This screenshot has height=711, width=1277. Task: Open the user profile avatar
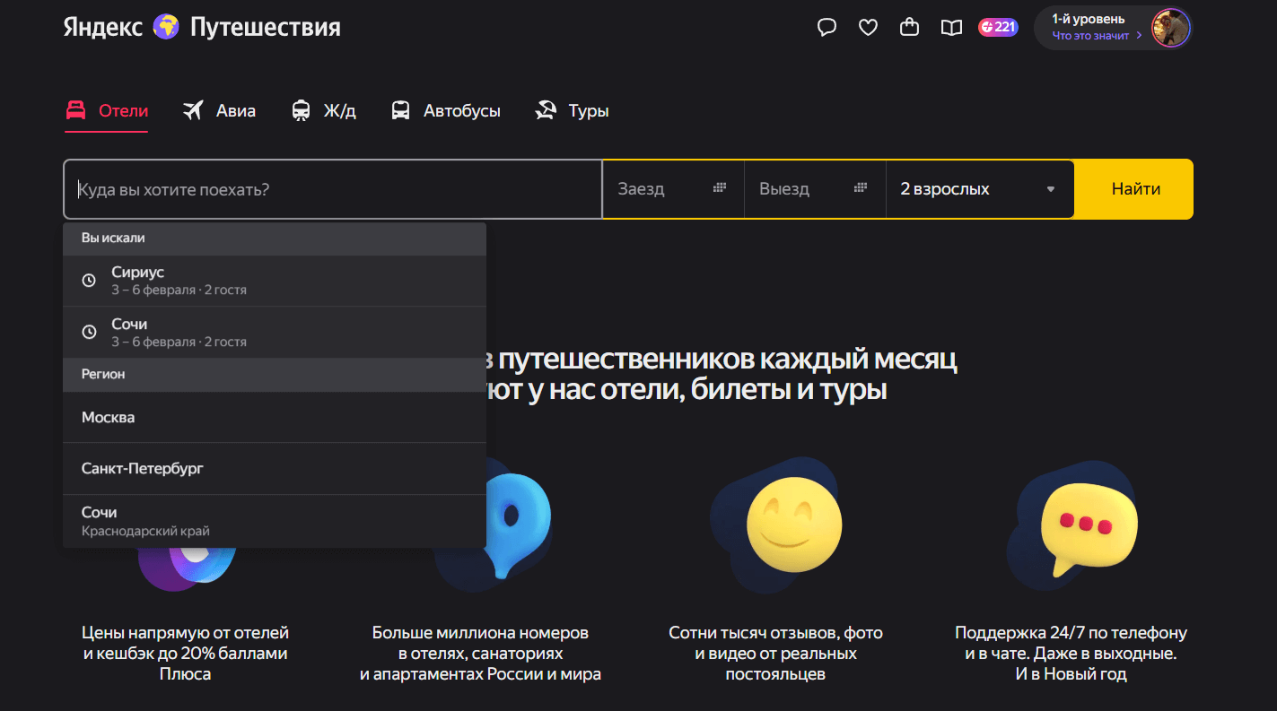[x=1170, y=28]
